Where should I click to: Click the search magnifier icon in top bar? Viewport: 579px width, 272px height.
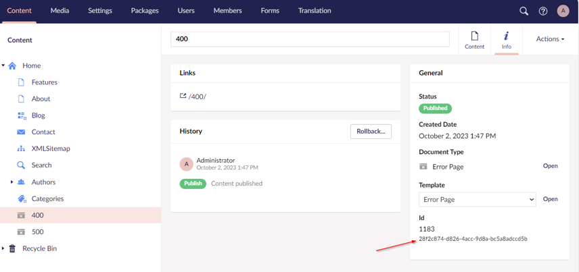coord(524,11)
